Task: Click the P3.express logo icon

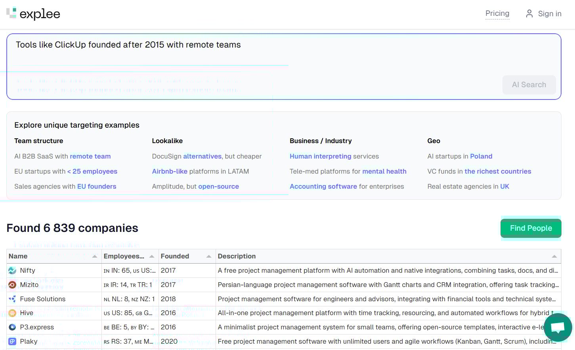Action: (12, 327)
